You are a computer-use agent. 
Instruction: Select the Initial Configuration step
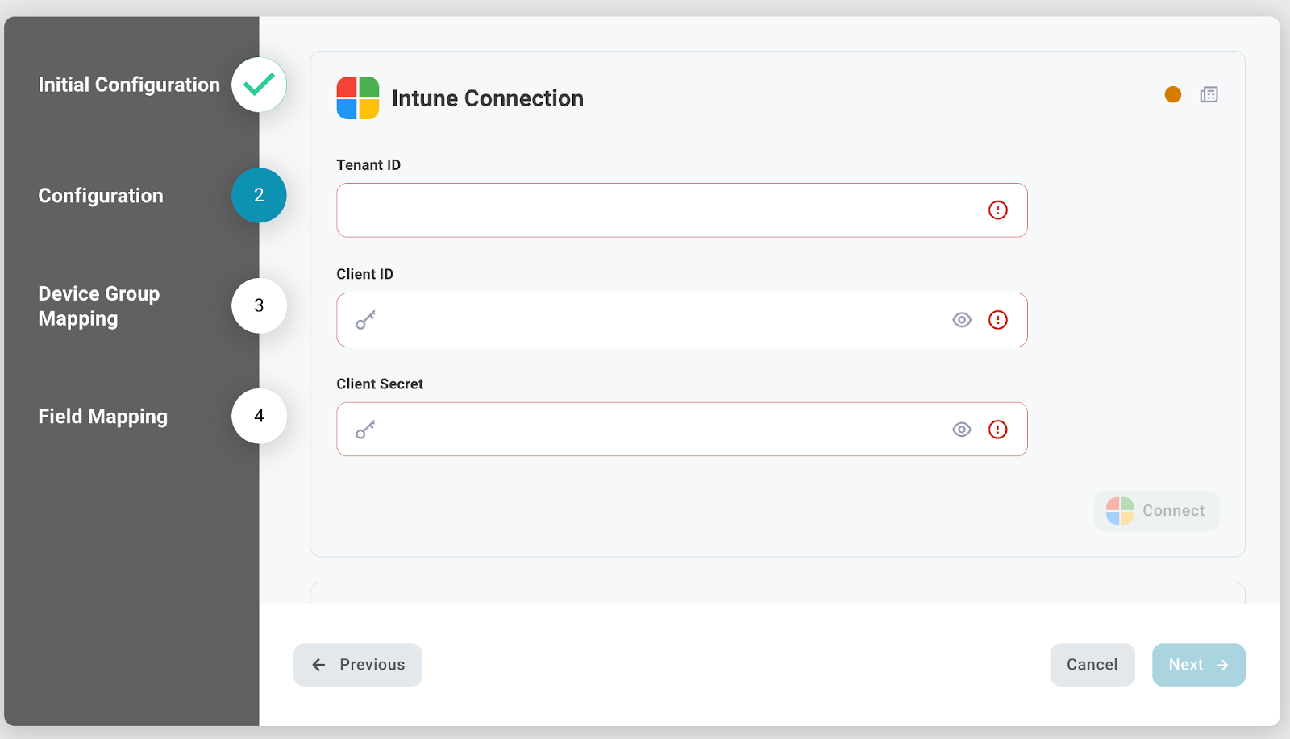pos(129,85)
